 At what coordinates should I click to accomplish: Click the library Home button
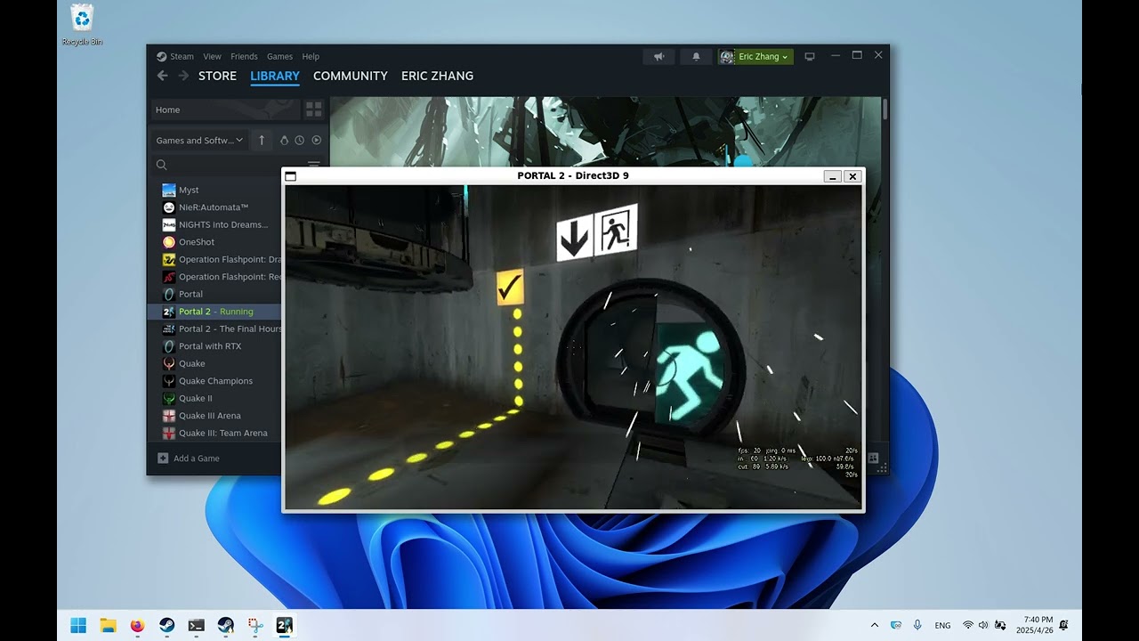226,110
